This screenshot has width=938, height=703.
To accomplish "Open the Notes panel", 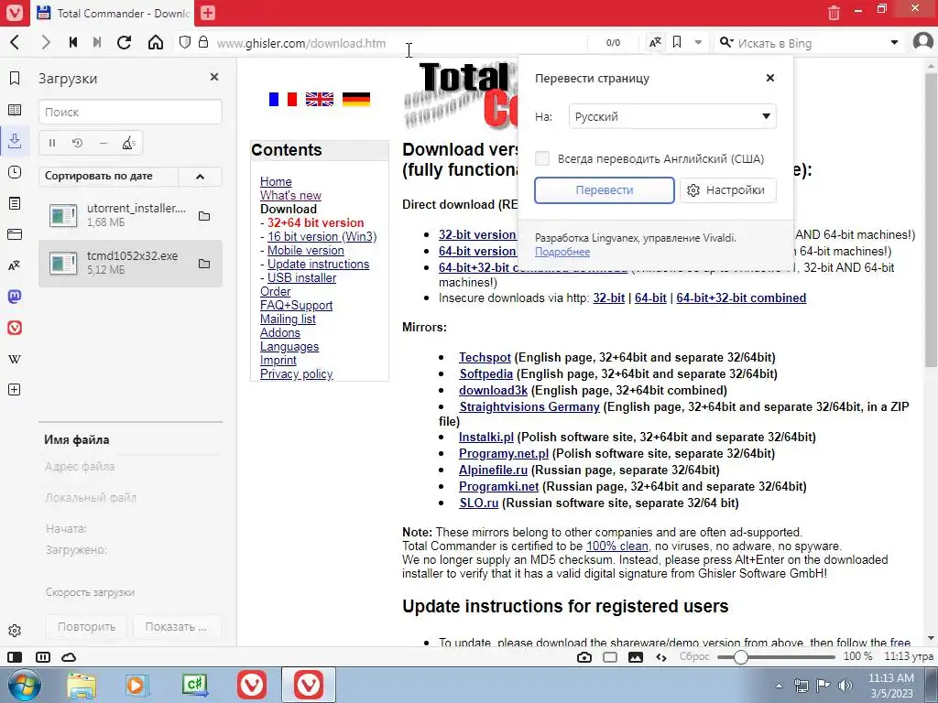I will point(15,204).
